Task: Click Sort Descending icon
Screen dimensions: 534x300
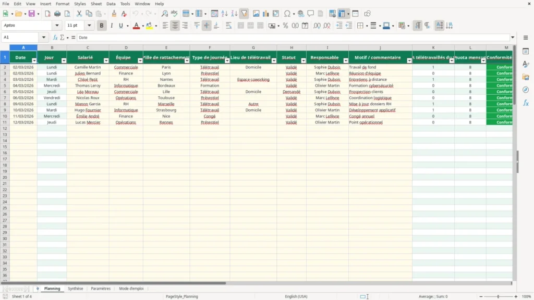Action: coord(234,14)
